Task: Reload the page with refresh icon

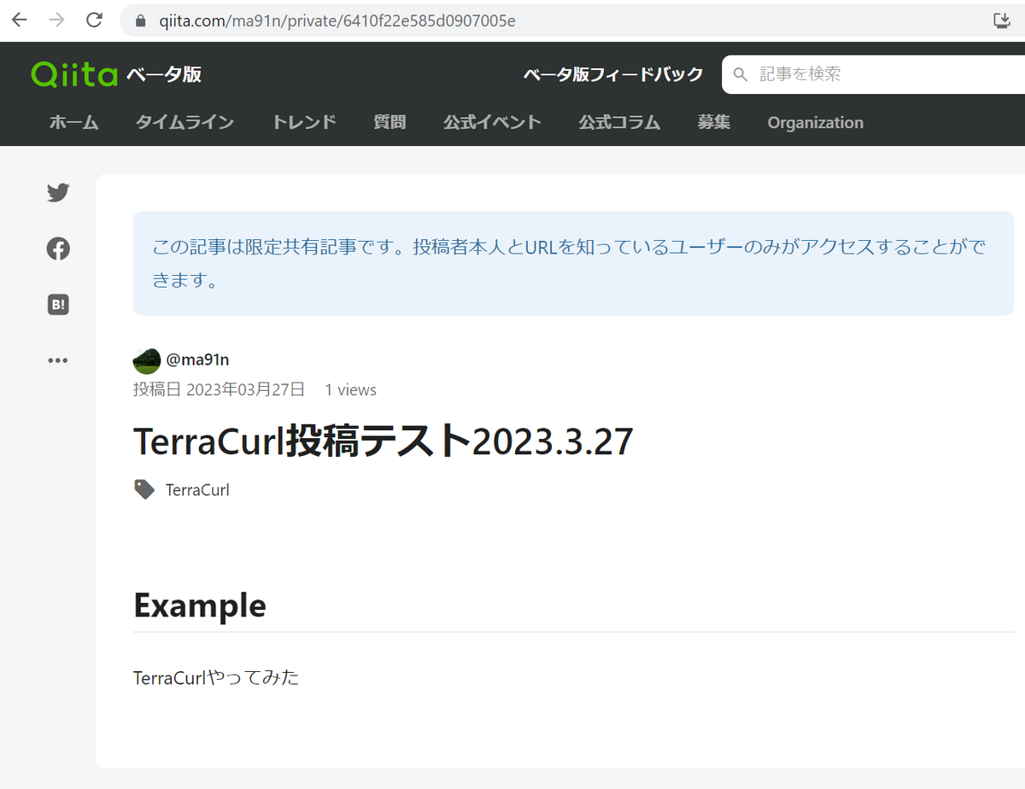Action: click(95, 20)
